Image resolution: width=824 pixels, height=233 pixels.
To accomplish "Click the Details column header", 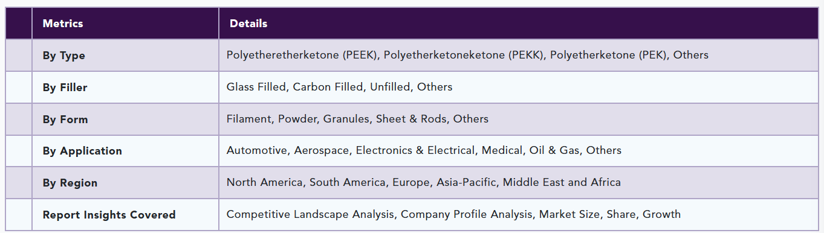I will point(248,24).
